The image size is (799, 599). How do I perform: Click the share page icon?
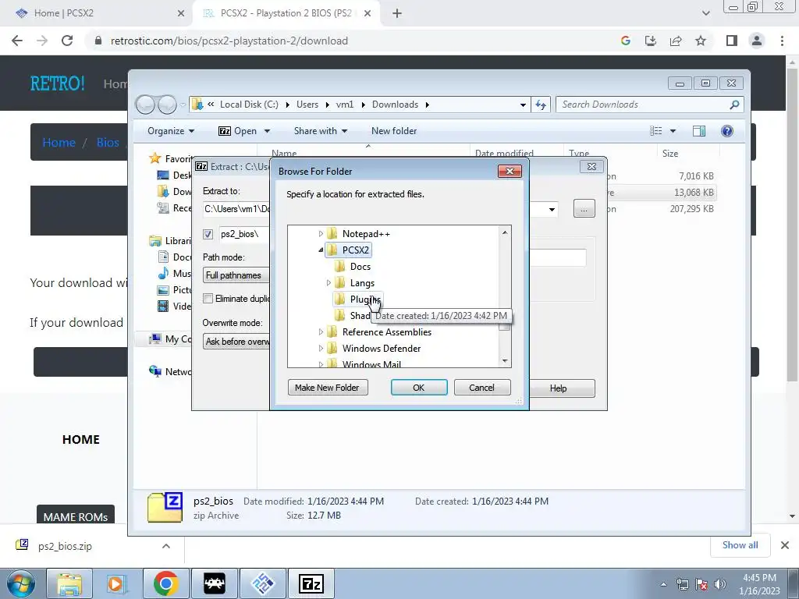point(676,41)
